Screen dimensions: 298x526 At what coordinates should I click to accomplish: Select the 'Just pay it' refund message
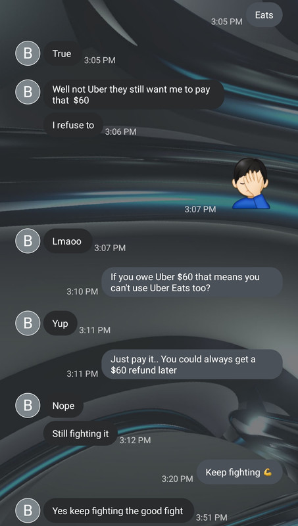[x=192, y=364]
